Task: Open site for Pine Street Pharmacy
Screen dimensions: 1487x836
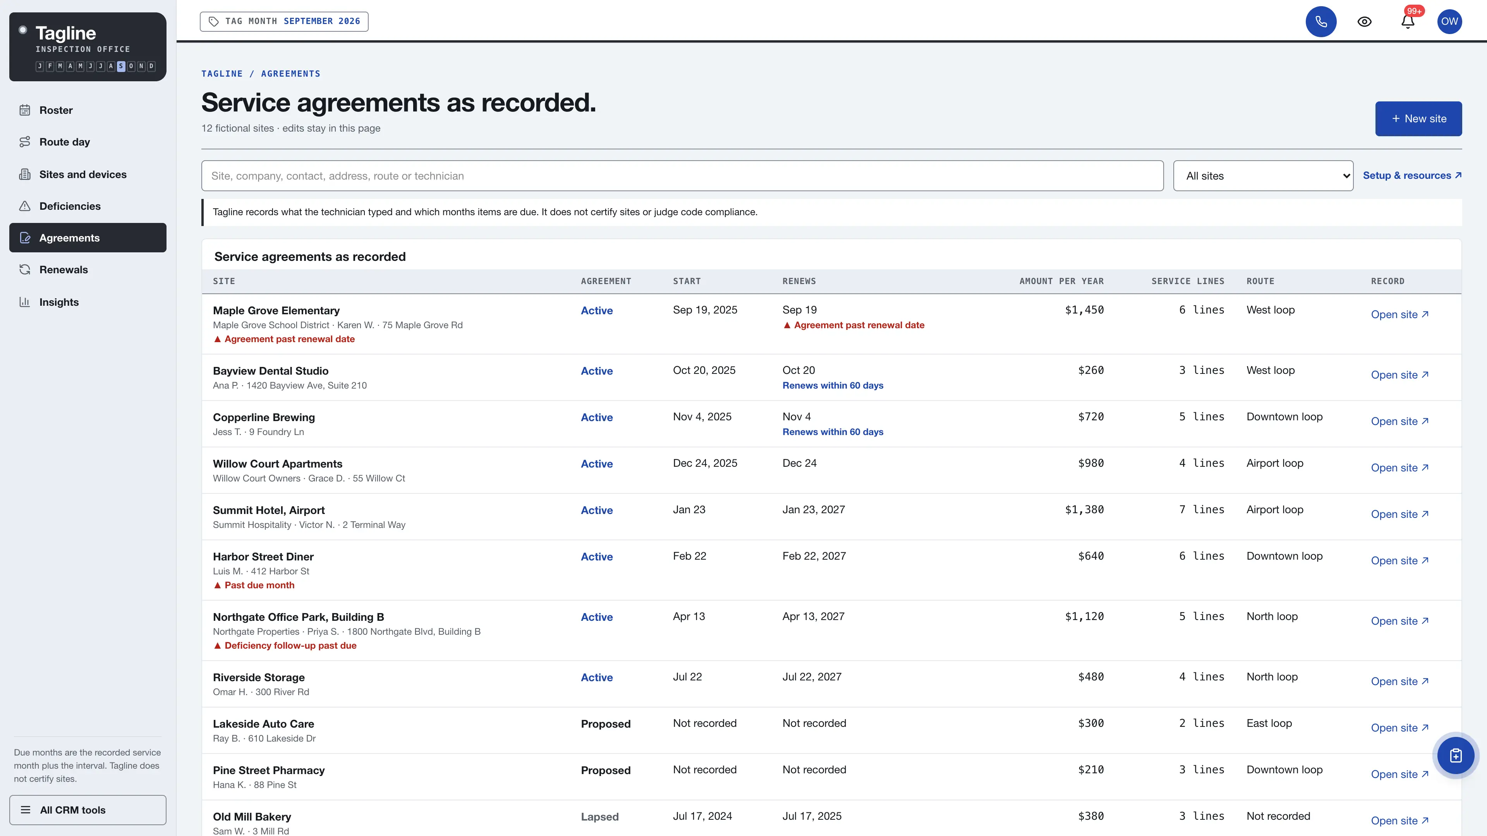Action: [1400, 774]
